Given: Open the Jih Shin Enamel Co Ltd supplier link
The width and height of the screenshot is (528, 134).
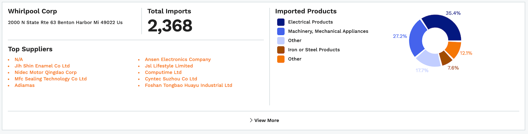Looking at the screenshot, I should coord(42,66).
